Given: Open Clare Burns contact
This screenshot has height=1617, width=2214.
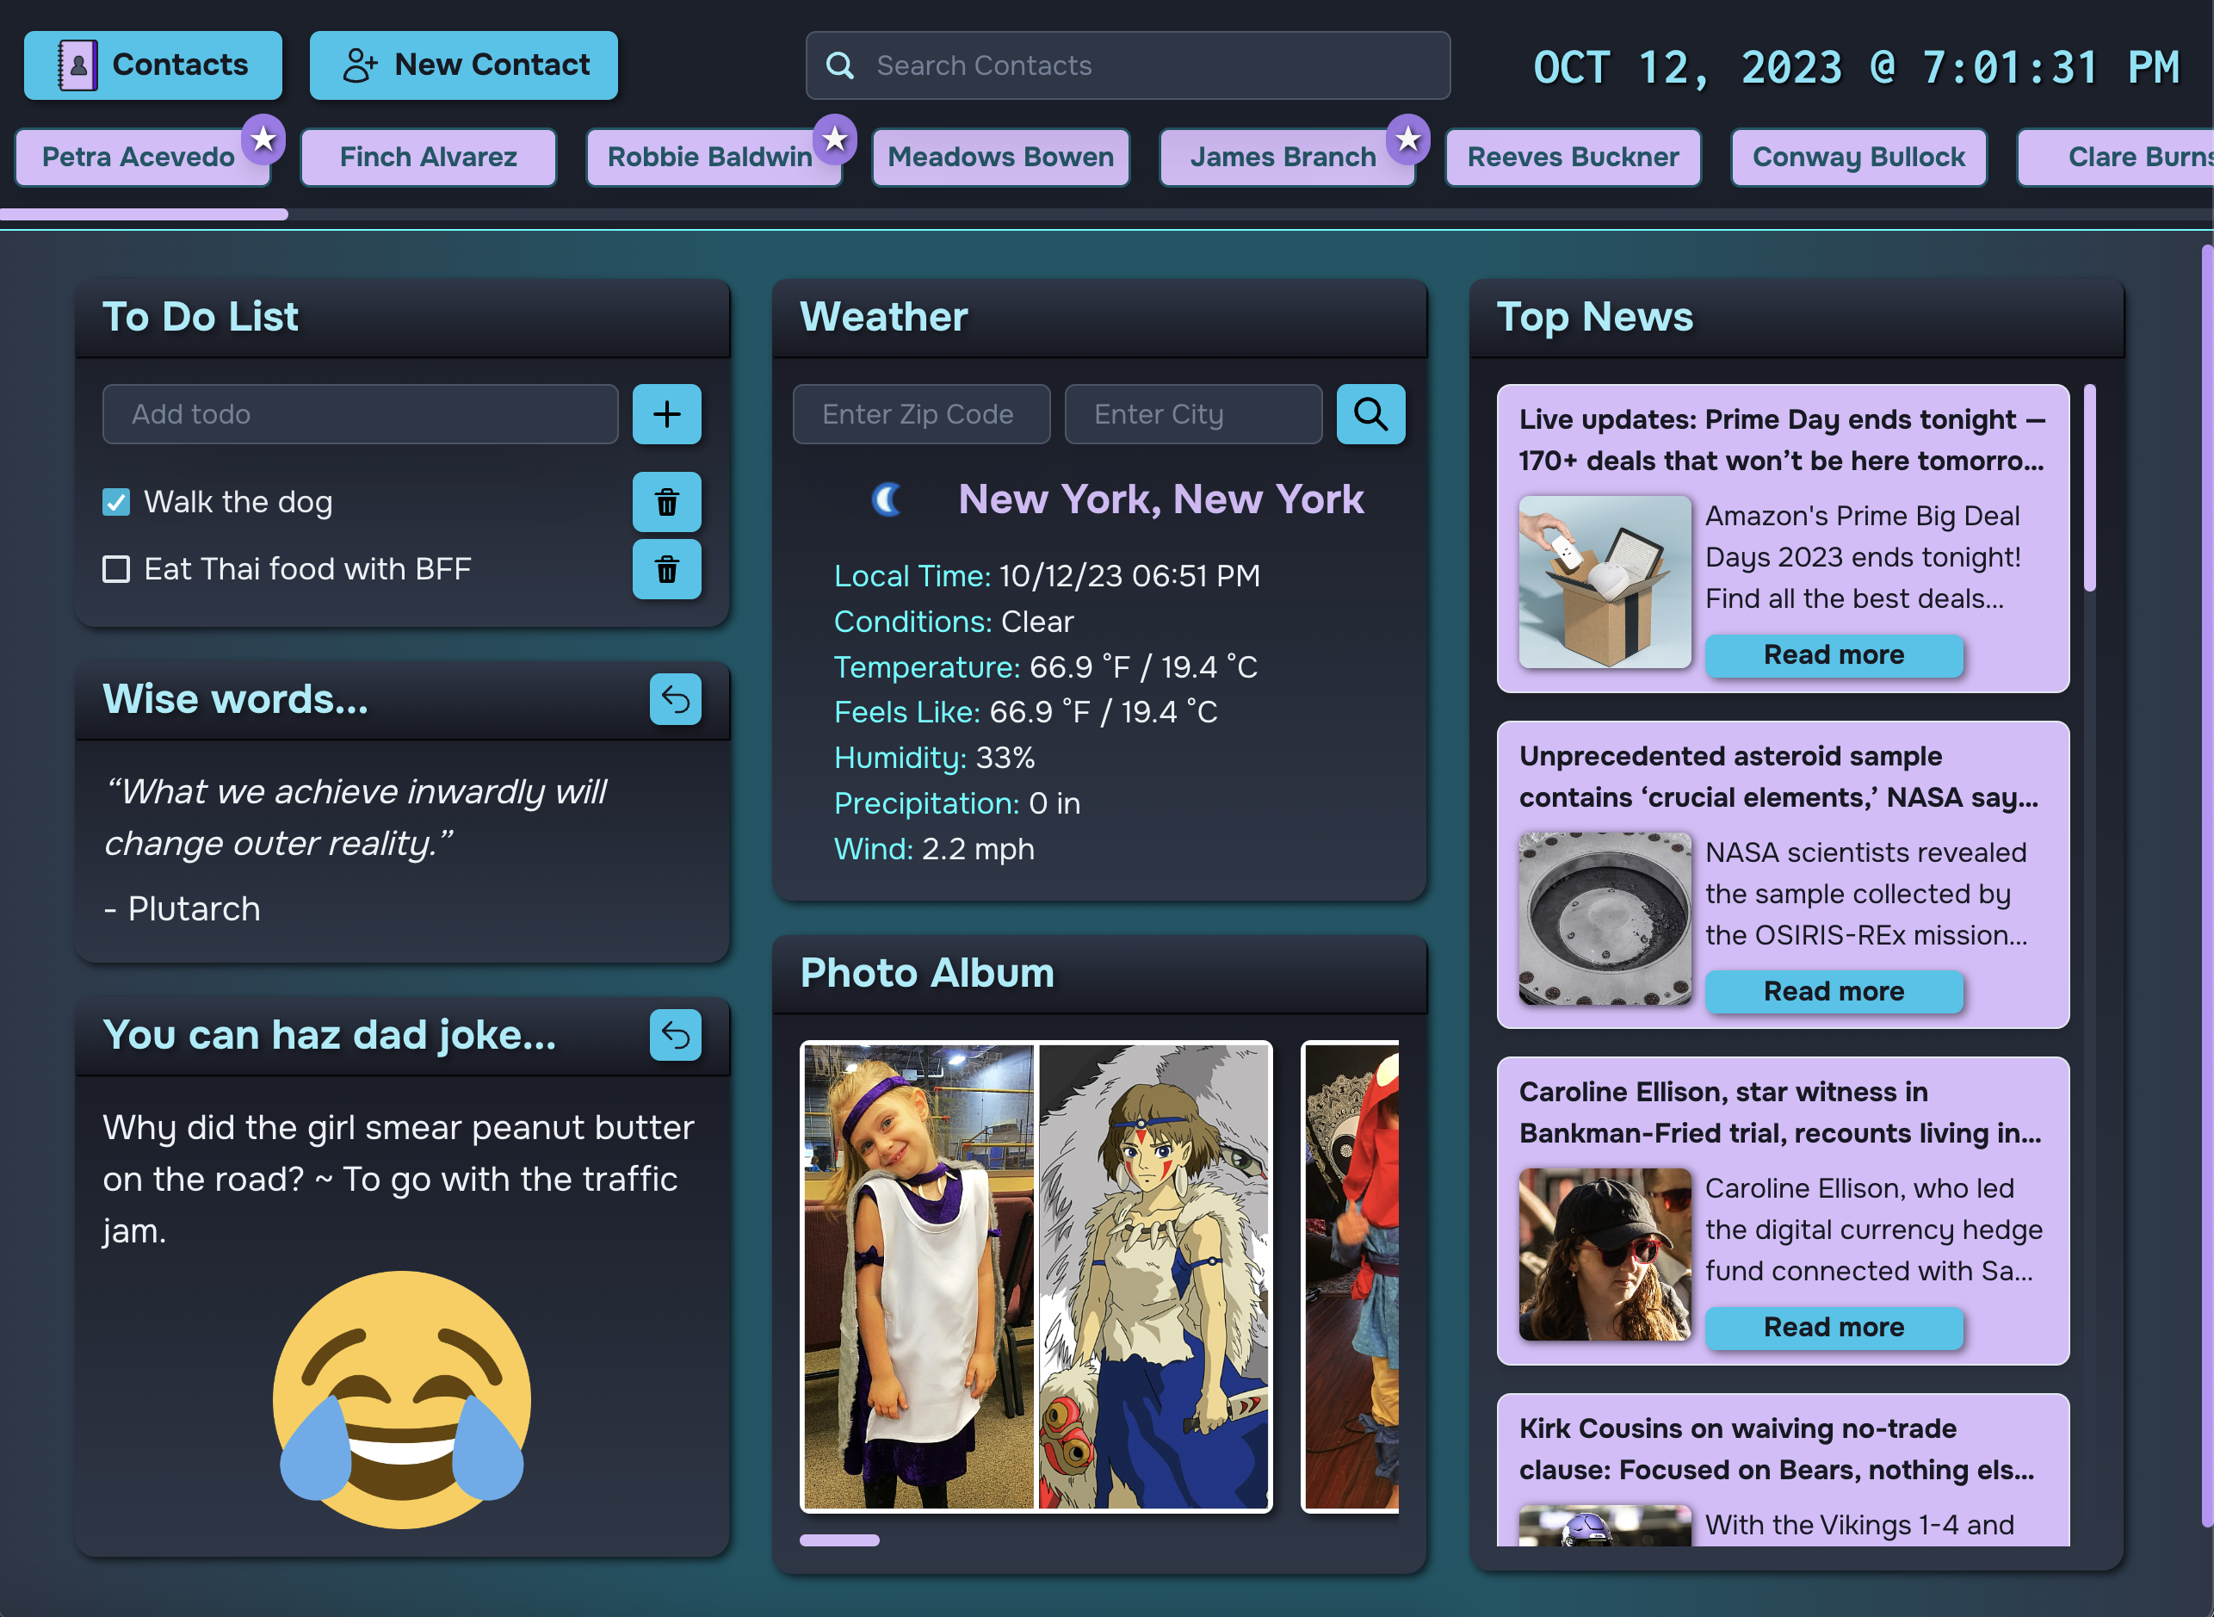Looking at the screenshot, I should (x=2116, y=157).
